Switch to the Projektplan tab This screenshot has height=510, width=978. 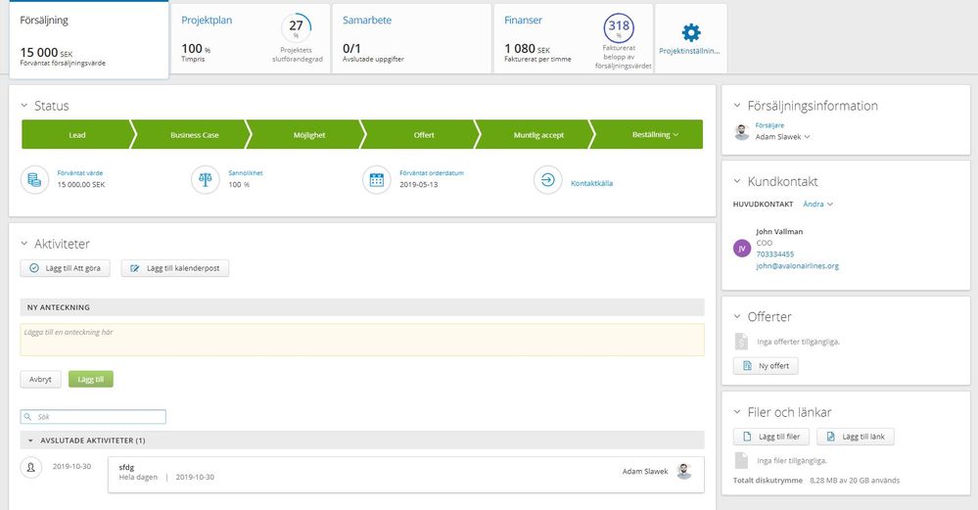tap(250, 38)
